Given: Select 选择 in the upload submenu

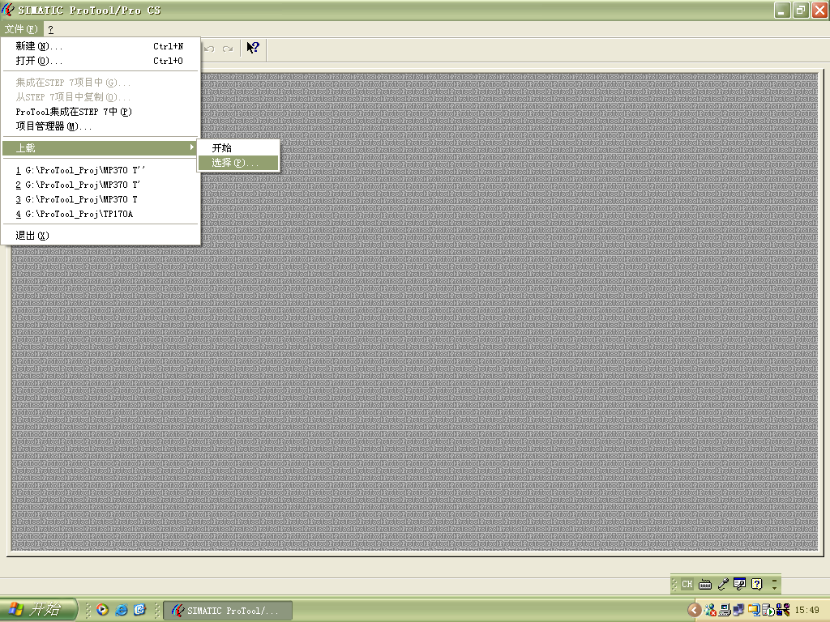Looking at the screenshot, I should tap(235, 163).
